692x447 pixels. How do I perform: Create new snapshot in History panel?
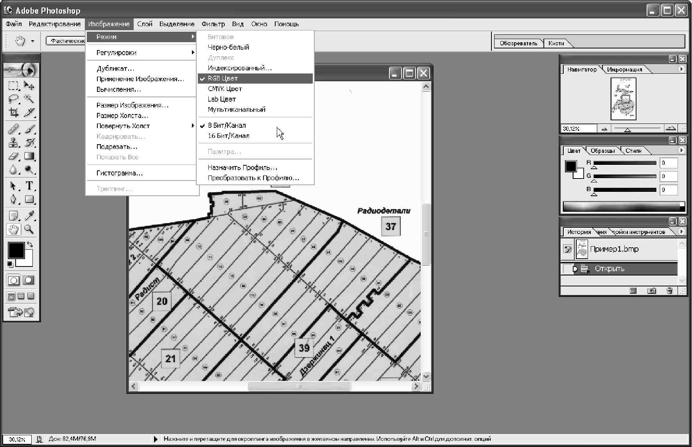click(x=651, y=291)
